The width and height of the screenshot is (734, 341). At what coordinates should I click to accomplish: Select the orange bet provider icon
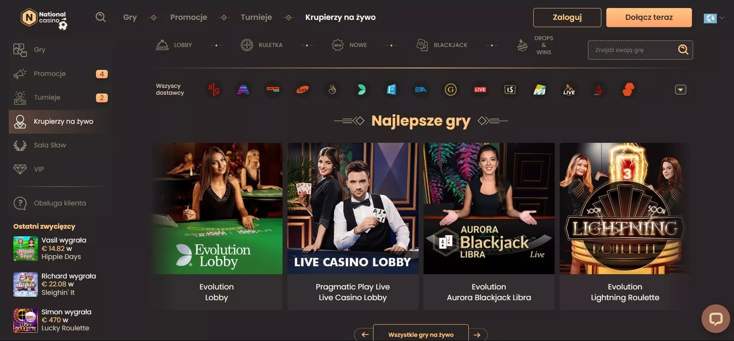coord(302,90)
